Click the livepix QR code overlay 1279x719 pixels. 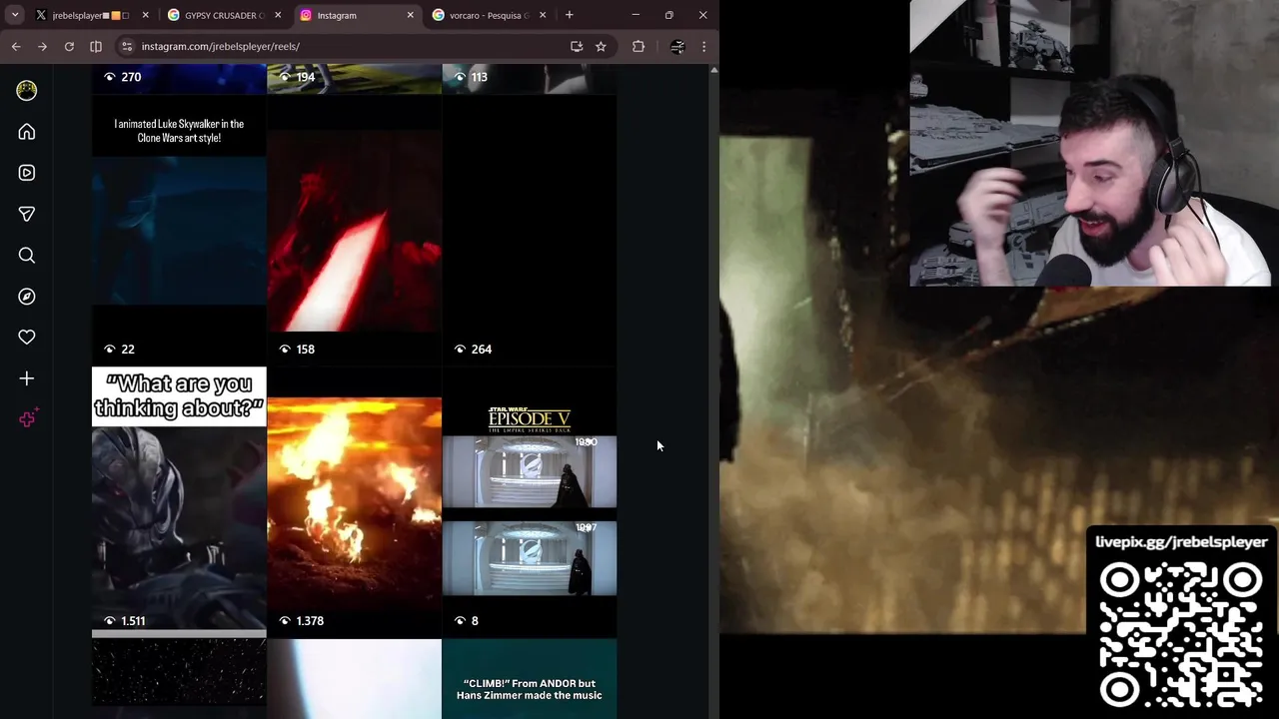coord(1180,633)
